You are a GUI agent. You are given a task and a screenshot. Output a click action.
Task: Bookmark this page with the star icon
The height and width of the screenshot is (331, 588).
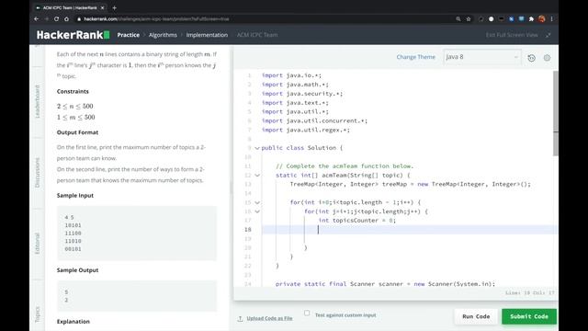coord(469,18)
